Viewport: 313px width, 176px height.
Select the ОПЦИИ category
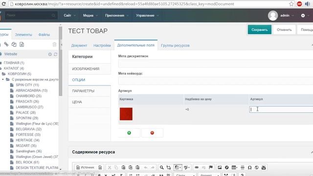[x=89, y=80]
